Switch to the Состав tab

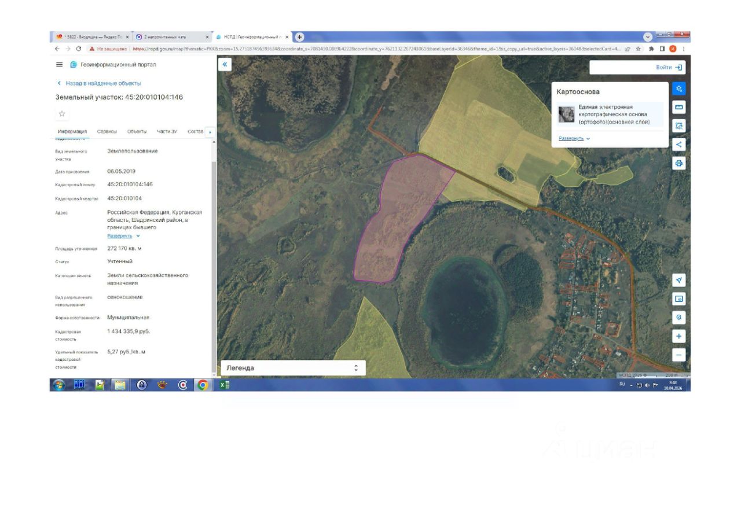pyautogui.click(x=196, y=131)
